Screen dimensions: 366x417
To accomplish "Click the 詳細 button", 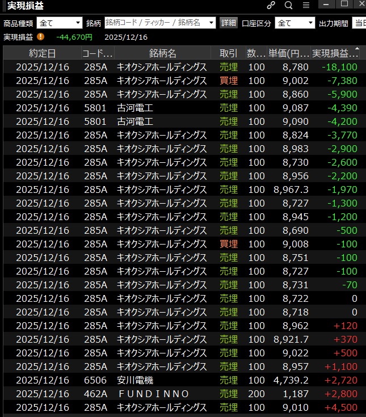I will (228, 23).
